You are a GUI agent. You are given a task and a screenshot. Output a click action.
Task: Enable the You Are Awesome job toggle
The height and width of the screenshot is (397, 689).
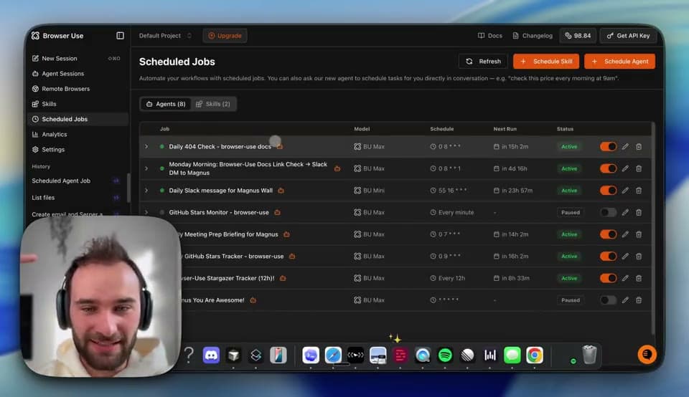(608, 300)
